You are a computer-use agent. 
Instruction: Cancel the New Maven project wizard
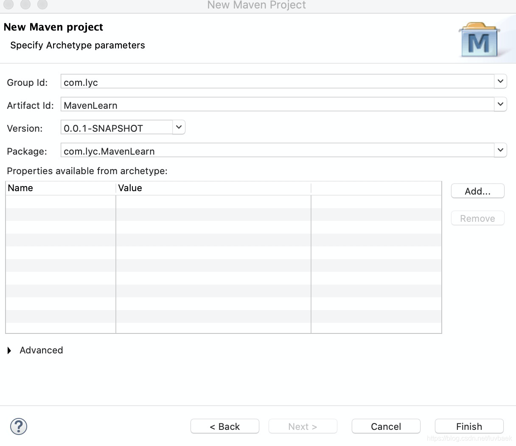coord(386,426)
